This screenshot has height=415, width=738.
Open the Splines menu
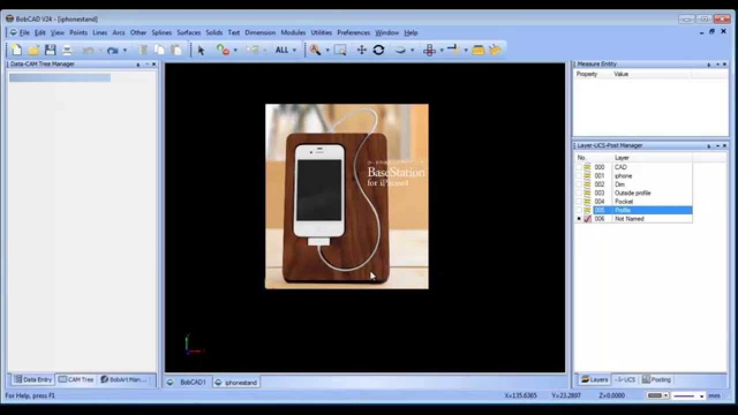[161, 33]
